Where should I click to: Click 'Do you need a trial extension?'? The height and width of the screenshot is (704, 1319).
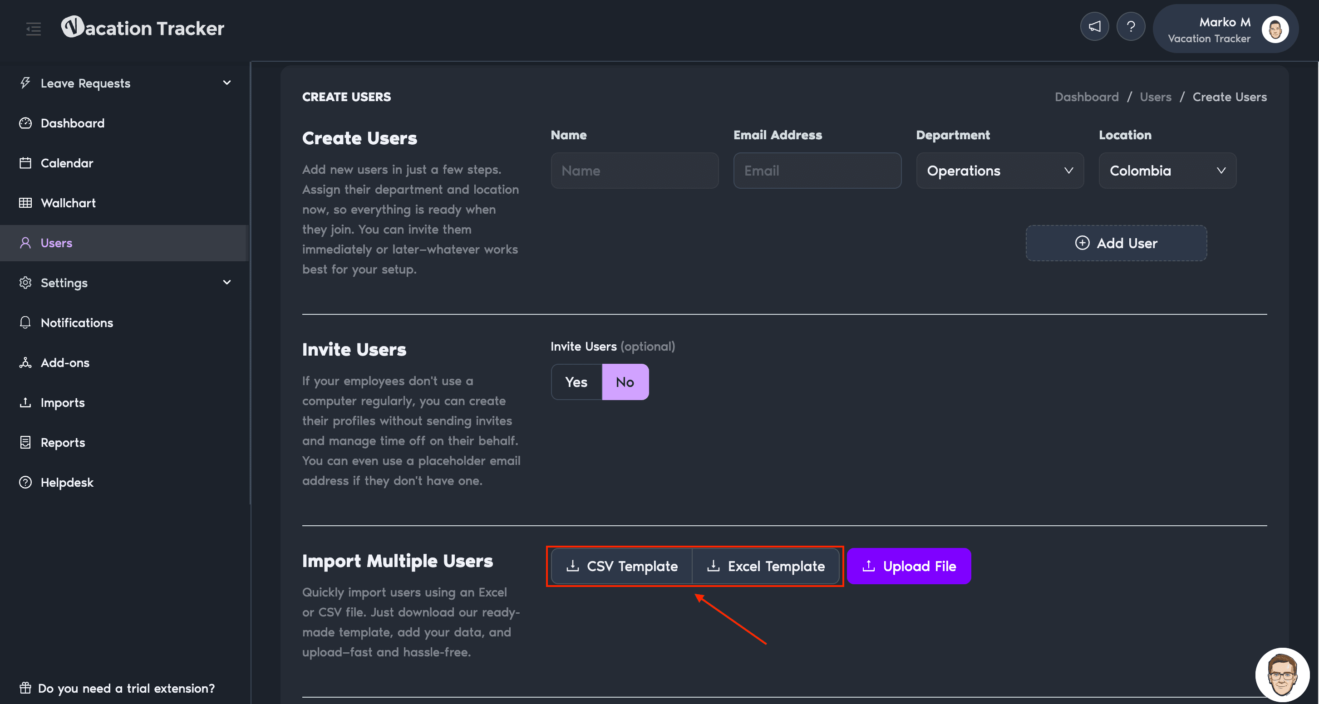coord(126,688)
